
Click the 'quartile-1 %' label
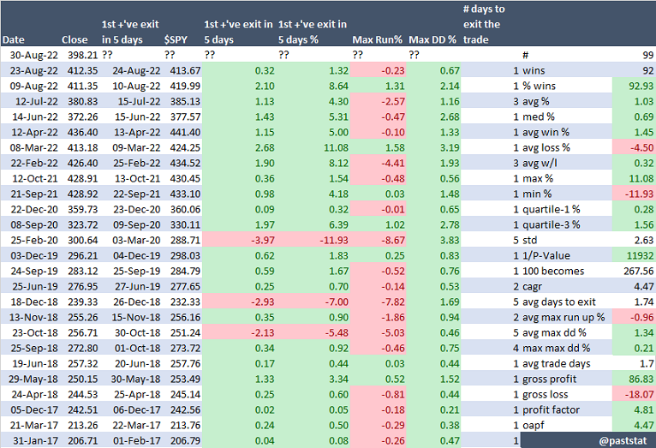point(551,210)
